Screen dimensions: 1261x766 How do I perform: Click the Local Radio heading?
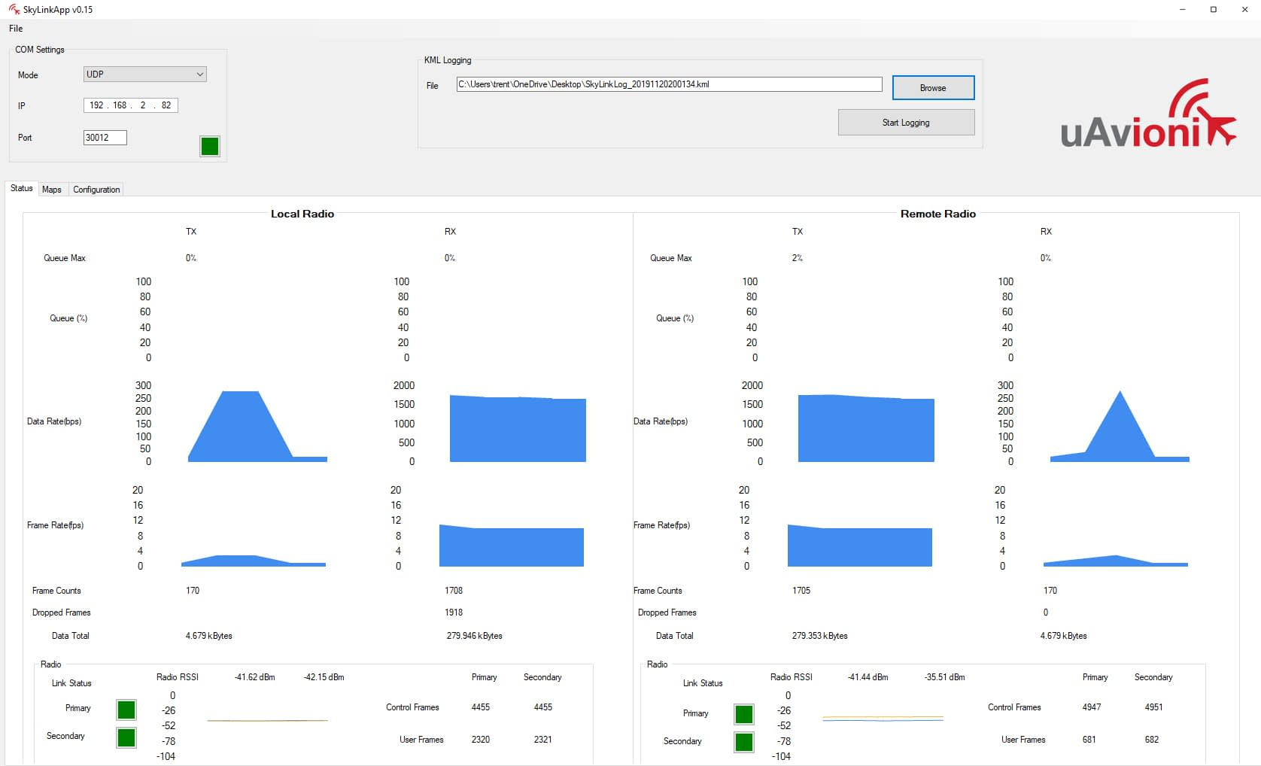pos(302,214)
